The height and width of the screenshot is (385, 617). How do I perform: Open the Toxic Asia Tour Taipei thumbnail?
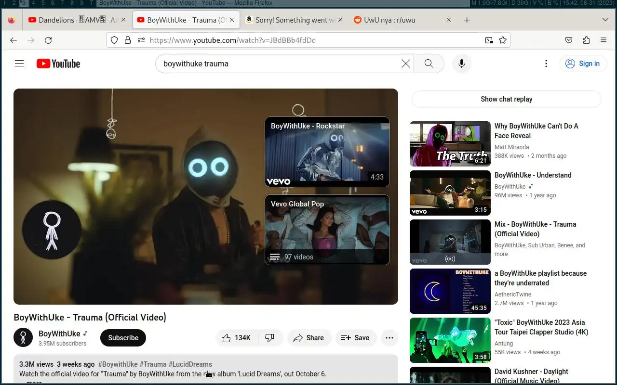point(450,340)
